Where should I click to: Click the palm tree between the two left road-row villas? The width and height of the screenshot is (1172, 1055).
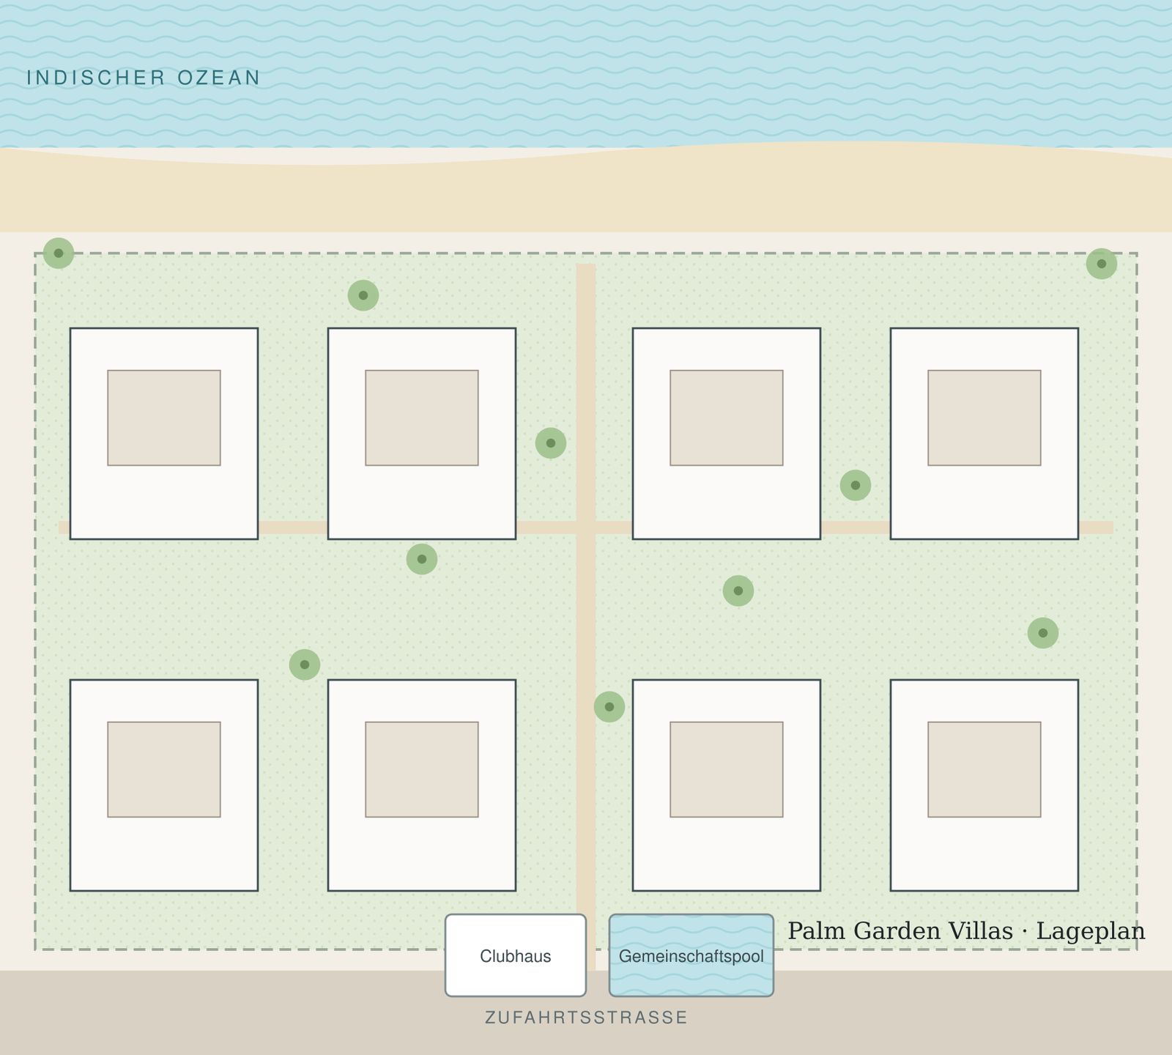(x=305, y=665)
